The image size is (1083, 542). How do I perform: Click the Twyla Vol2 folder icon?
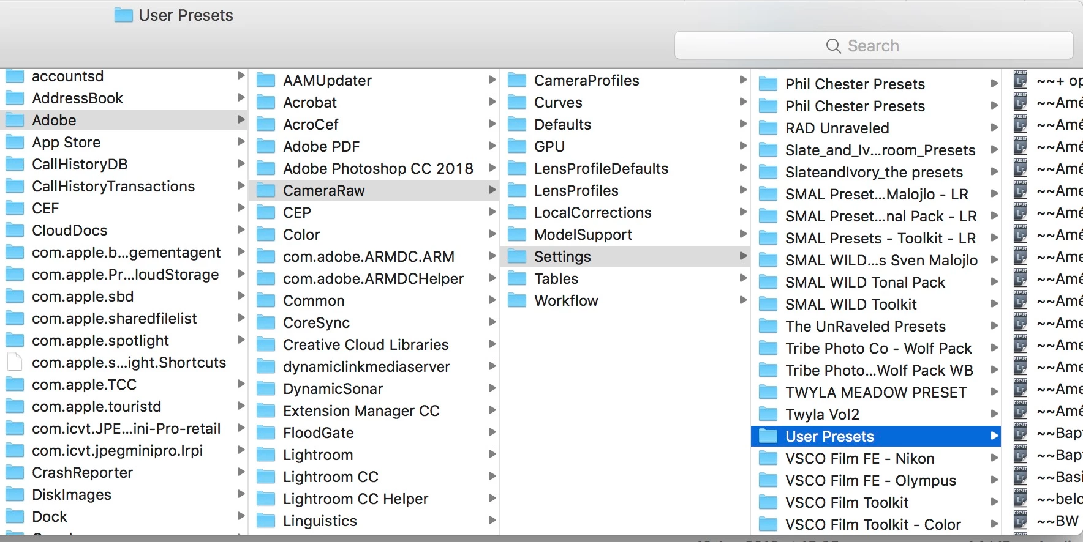click(x=768, y=414)
